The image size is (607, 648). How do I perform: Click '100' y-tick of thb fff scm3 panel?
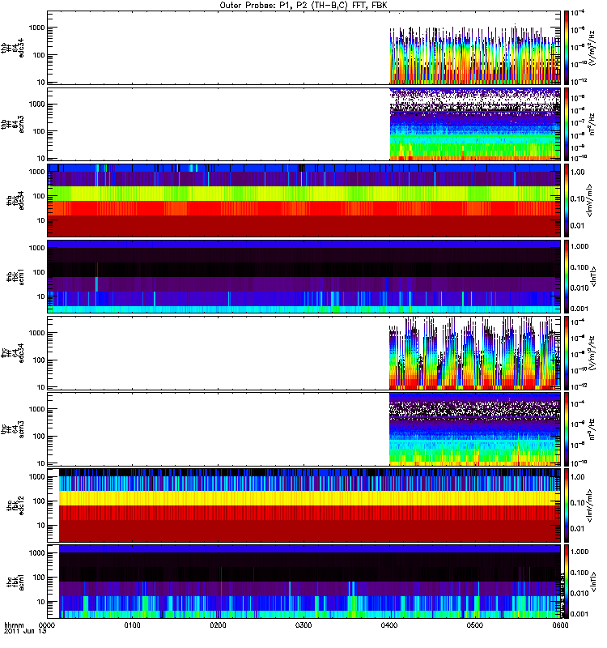tap(39, 131)
